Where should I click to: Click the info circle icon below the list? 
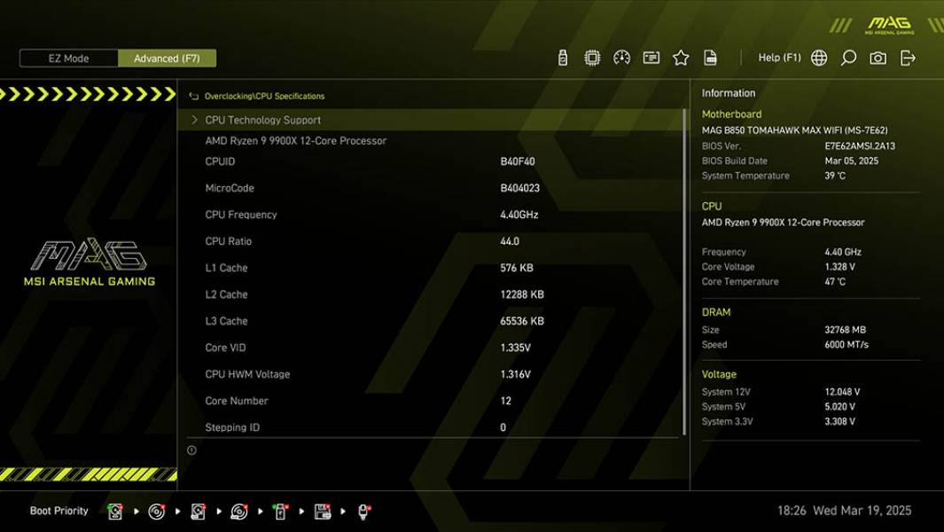coord(191,450)
